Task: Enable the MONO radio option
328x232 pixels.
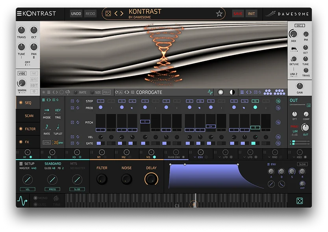Action: pos(35,198)
